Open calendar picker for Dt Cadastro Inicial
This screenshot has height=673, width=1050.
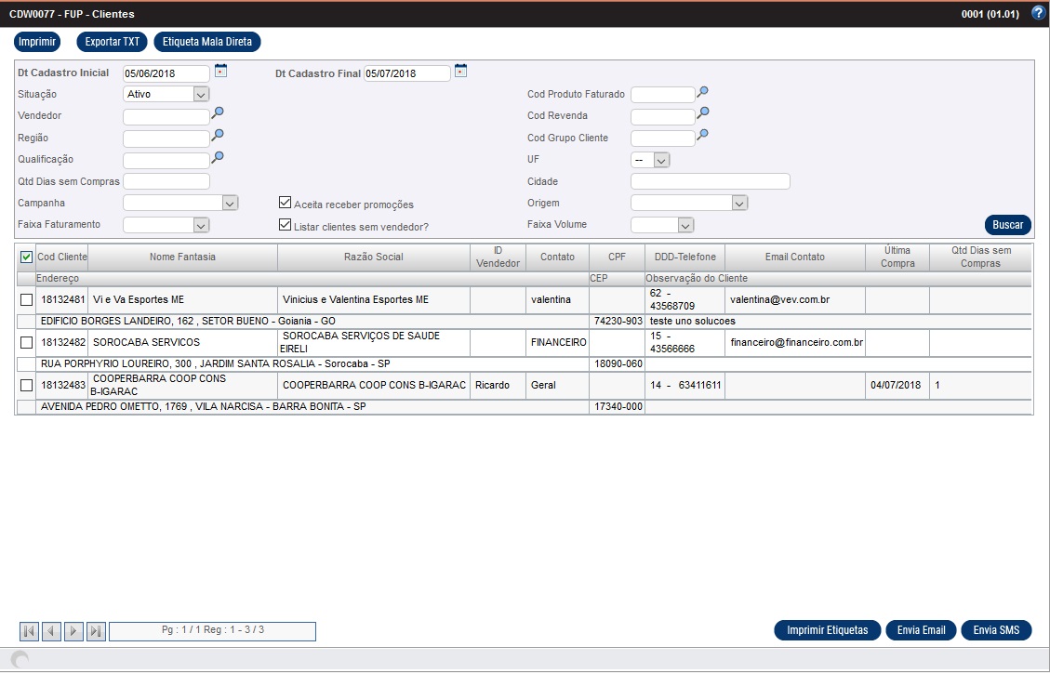pos(220,71)
